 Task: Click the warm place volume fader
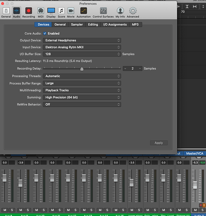coord(132,183)
